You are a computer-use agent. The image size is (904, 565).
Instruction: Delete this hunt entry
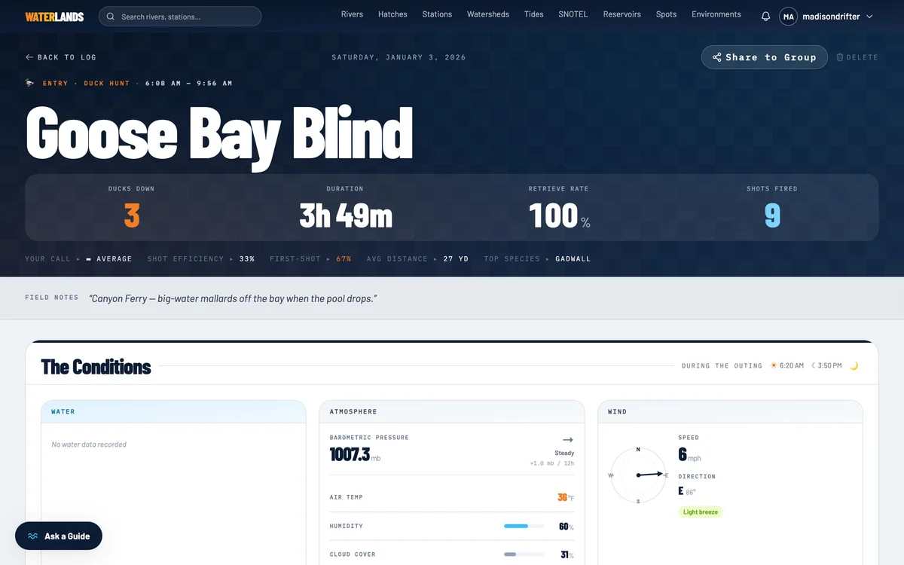[857, 57]
